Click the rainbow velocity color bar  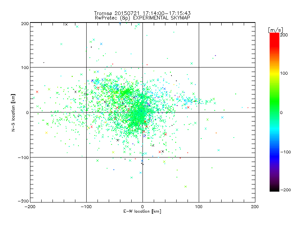tap(274, 112)
